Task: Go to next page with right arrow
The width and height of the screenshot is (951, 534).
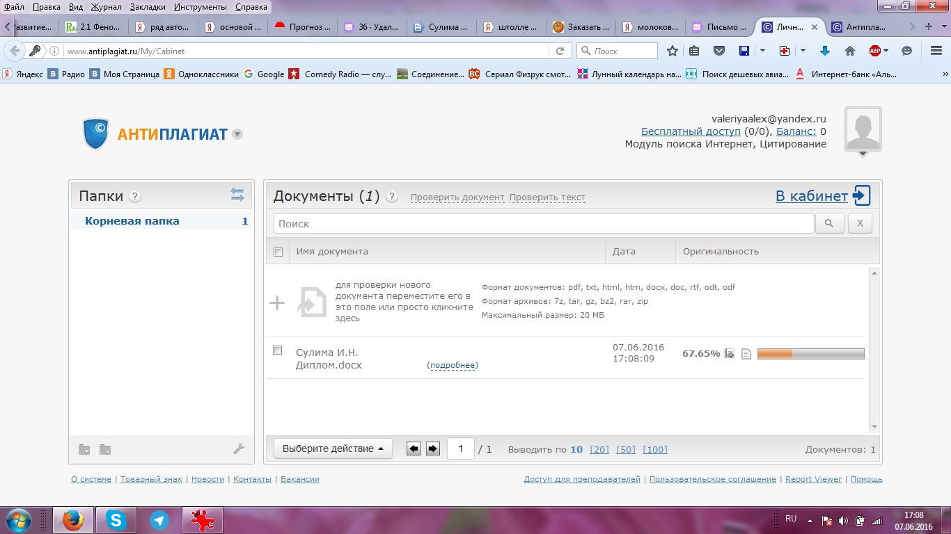Action: click(433, 449)
